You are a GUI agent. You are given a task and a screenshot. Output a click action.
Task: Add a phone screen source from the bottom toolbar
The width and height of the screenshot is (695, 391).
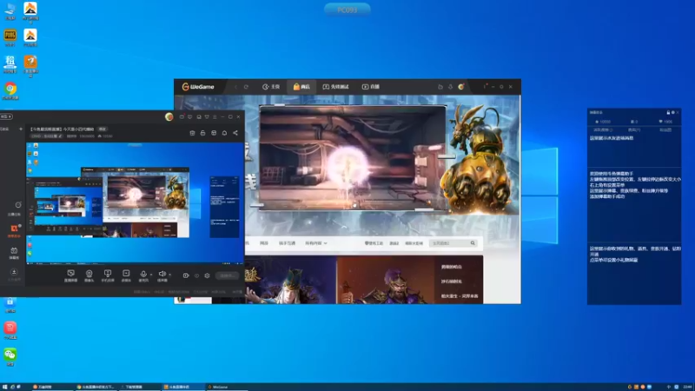[108, 275]
